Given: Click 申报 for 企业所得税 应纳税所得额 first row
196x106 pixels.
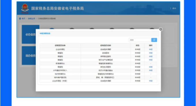Looking at the screenshot, I should (151, 49).
